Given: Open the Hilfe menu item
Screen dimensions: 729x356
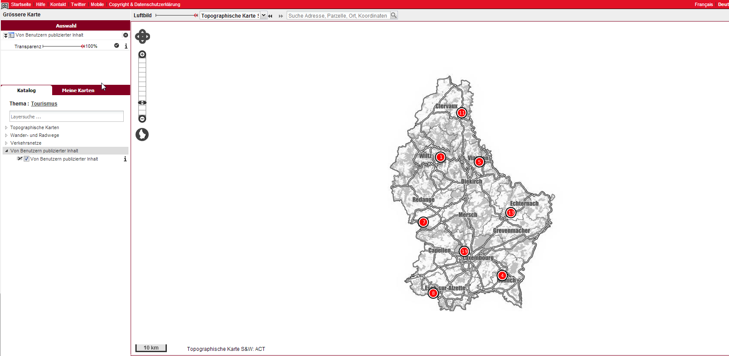Looking at the screenshot, I should (41, 4).
